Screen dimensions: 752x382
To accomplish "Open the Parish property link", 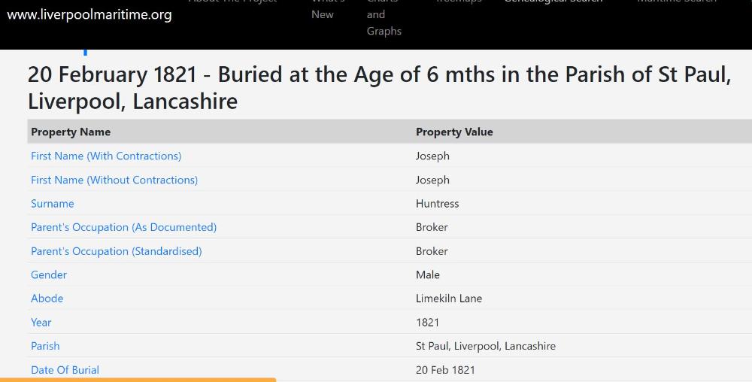I will (45, 346).
